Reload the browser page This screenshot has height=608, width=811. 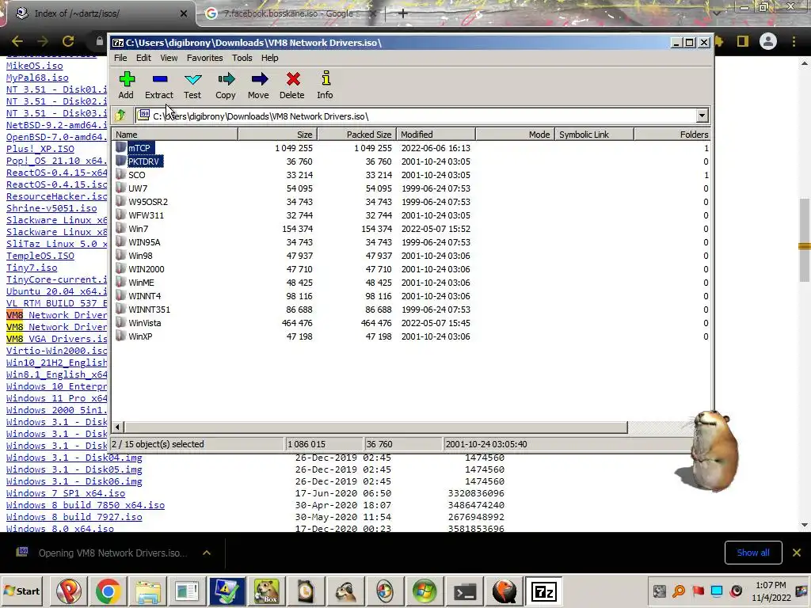click(68, 41)
